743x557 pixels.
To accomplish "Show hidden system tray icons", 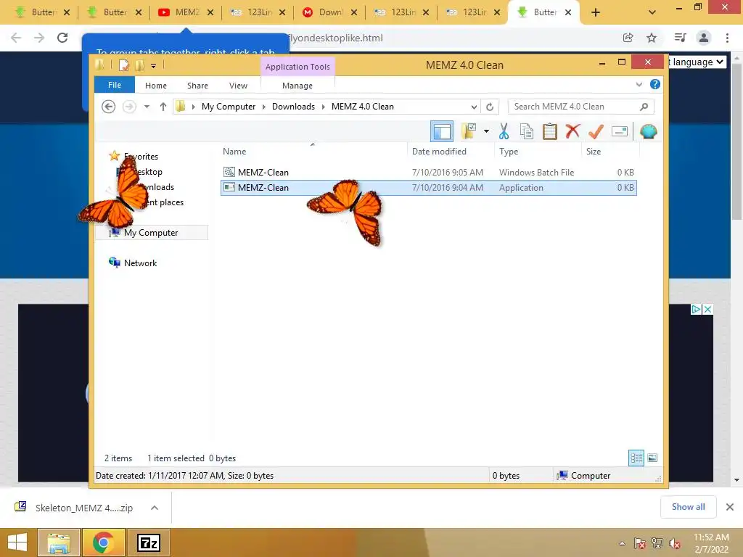I will click(x=622, y=543).
